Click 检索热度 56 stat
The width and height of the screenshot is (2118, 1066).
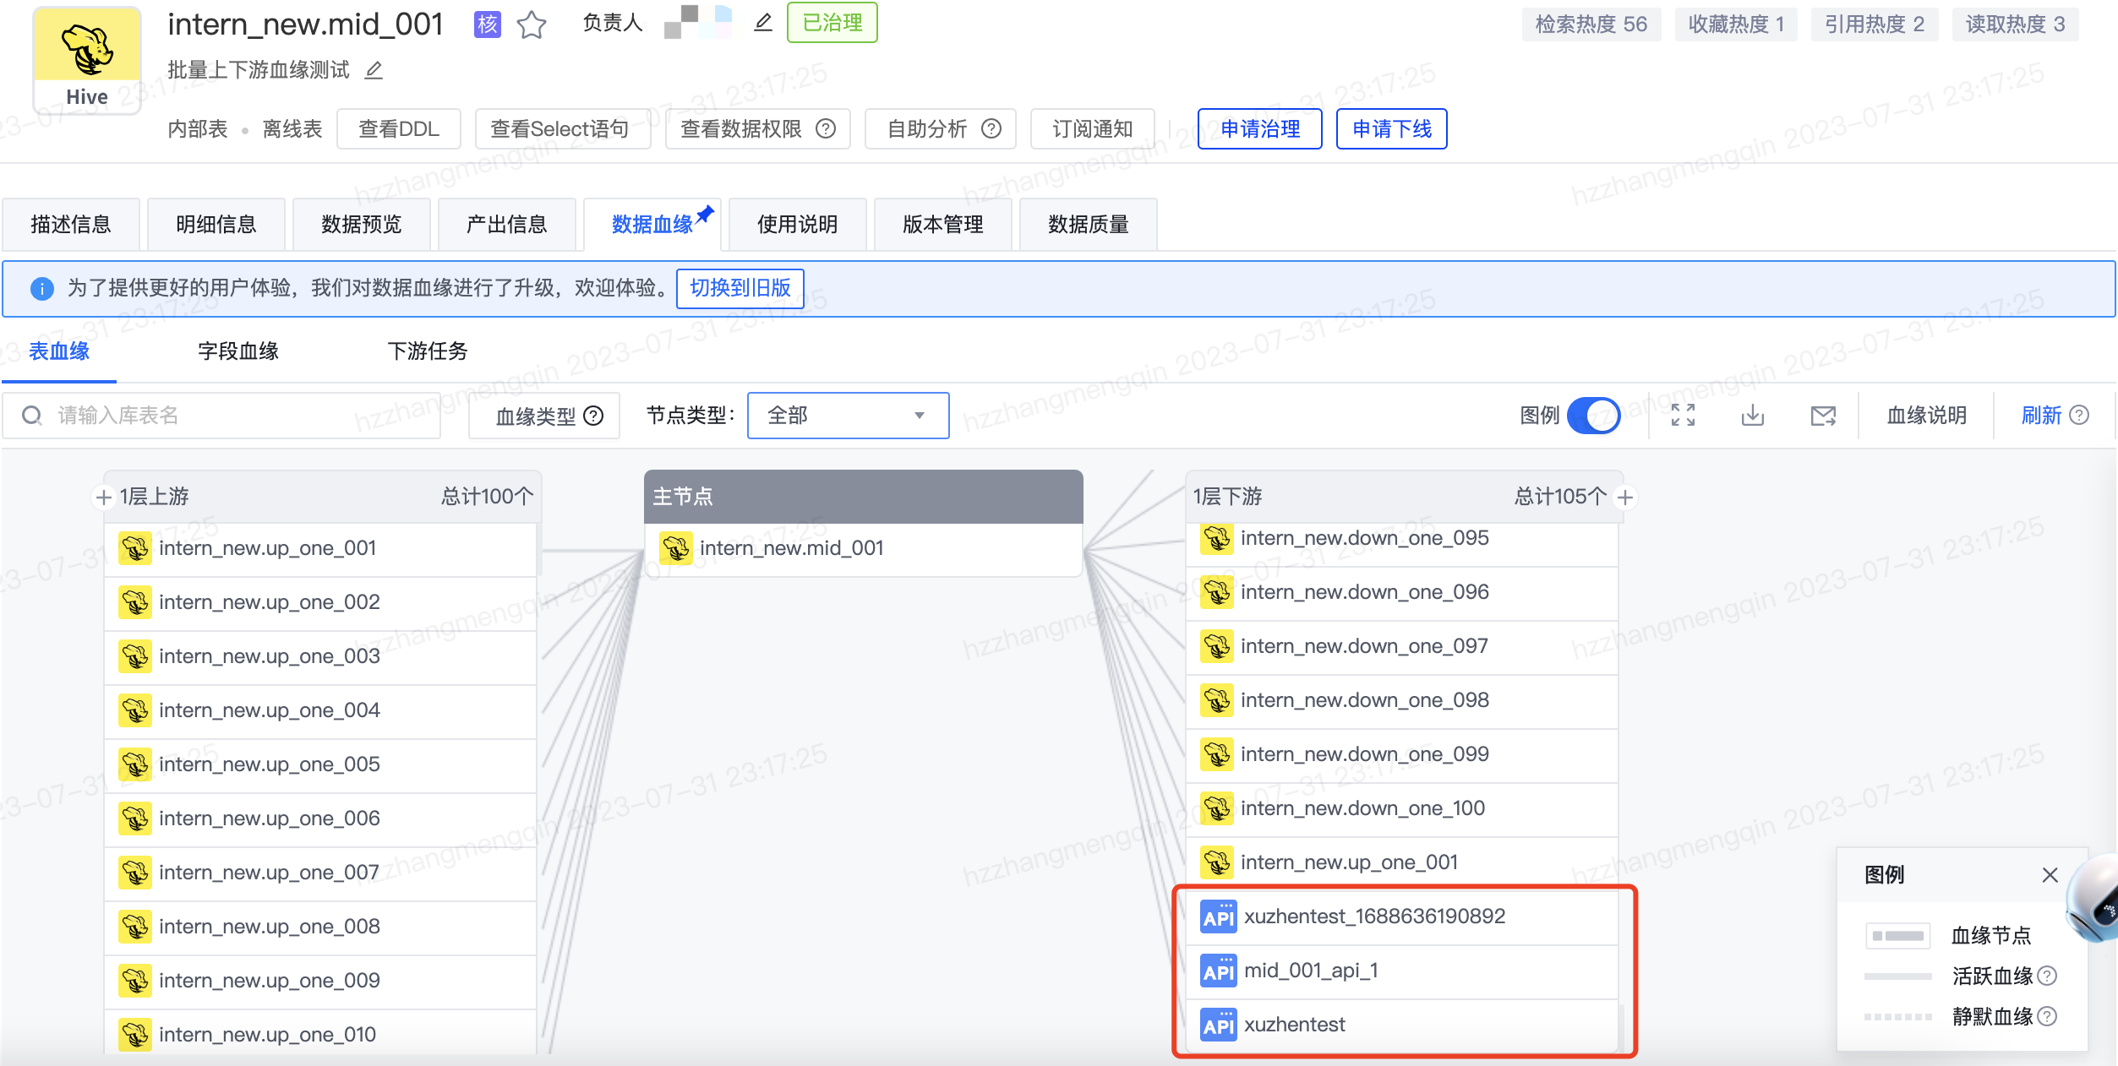(x=1591, y=24)
